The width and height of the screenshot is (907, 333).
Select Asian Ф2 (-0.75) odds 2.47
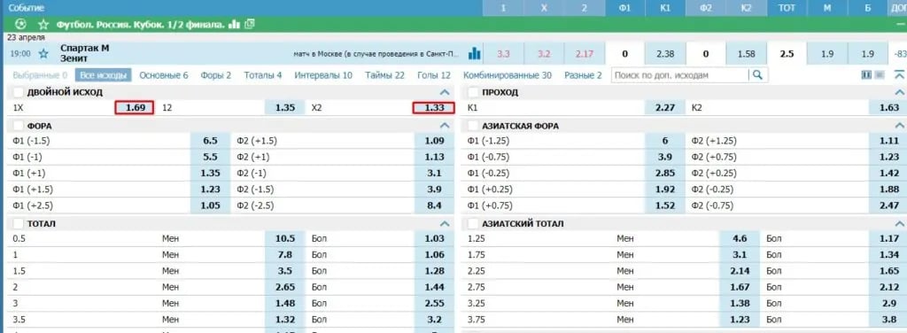click(888, 205)
